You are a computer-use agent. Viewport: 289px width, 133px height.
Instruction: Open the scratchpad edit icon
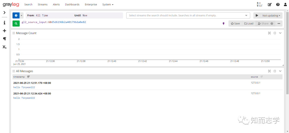click(270, 5)
